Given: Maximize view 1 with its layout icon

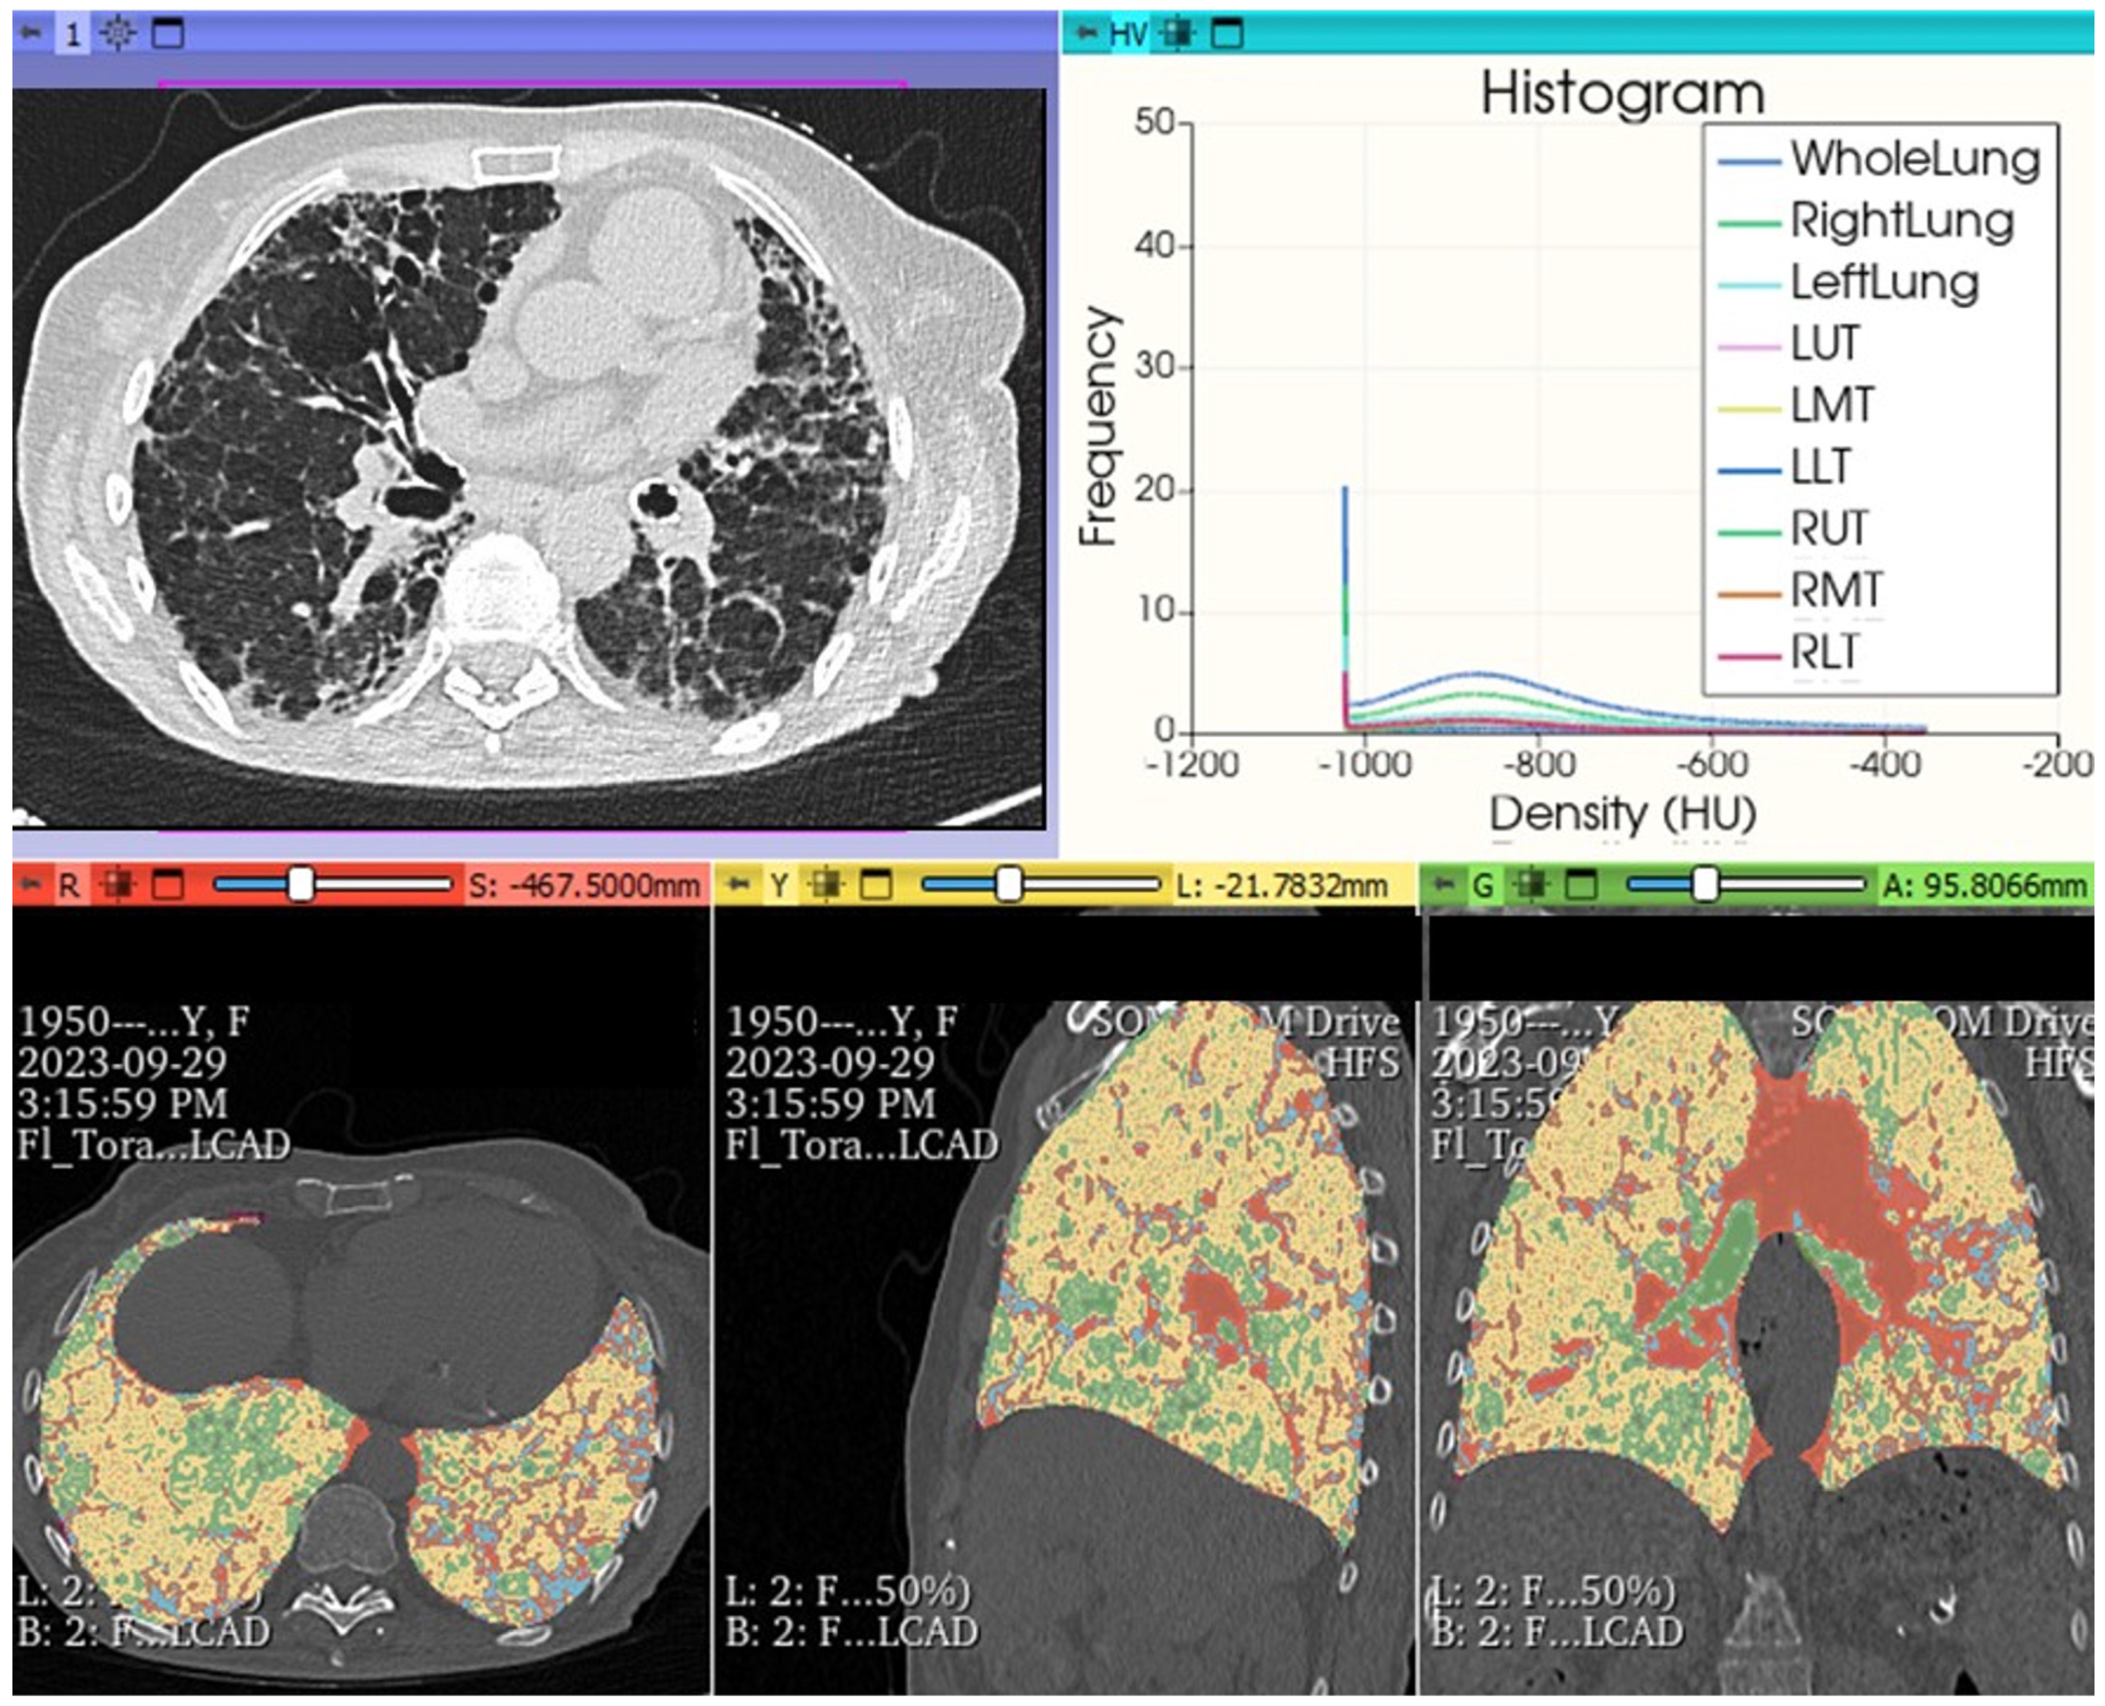Looking at the screenshot, I should 168,35.
